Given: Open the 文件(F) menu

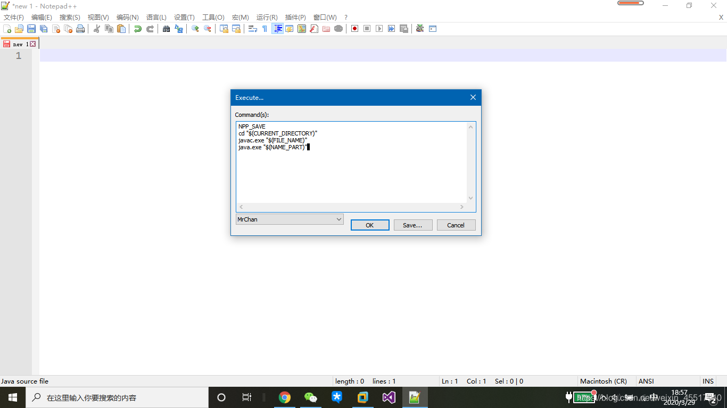Looking at the screenshot, I should pos(14,18).
